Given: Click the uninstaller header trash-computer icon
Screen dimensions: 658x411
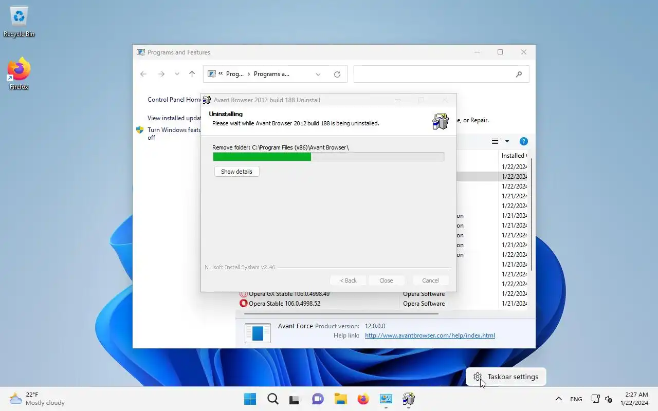Looking at the screenshot, I should 441,121.
